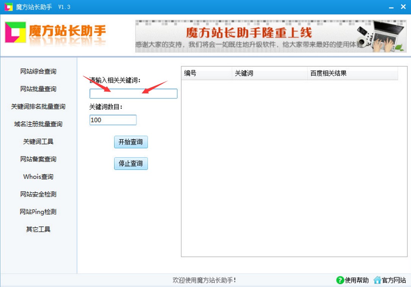Open 网站安全检测 tool
Viewport: 411px width, 287px height.
(x=38, y=194)
